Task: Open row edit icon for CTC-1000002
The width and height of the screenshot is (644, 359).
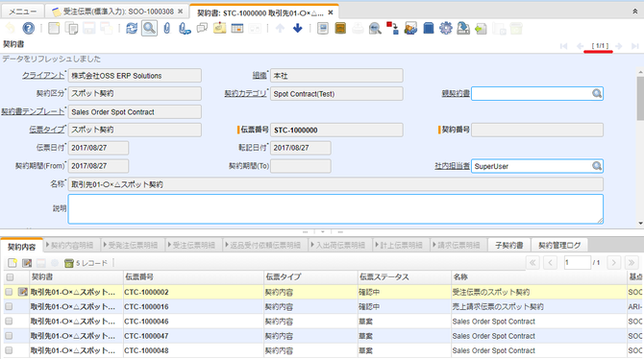Action: click(x=23, y=292)
